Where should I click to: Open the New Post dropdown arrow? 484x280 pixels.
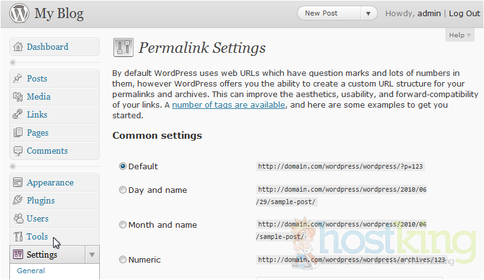point(369,13)
